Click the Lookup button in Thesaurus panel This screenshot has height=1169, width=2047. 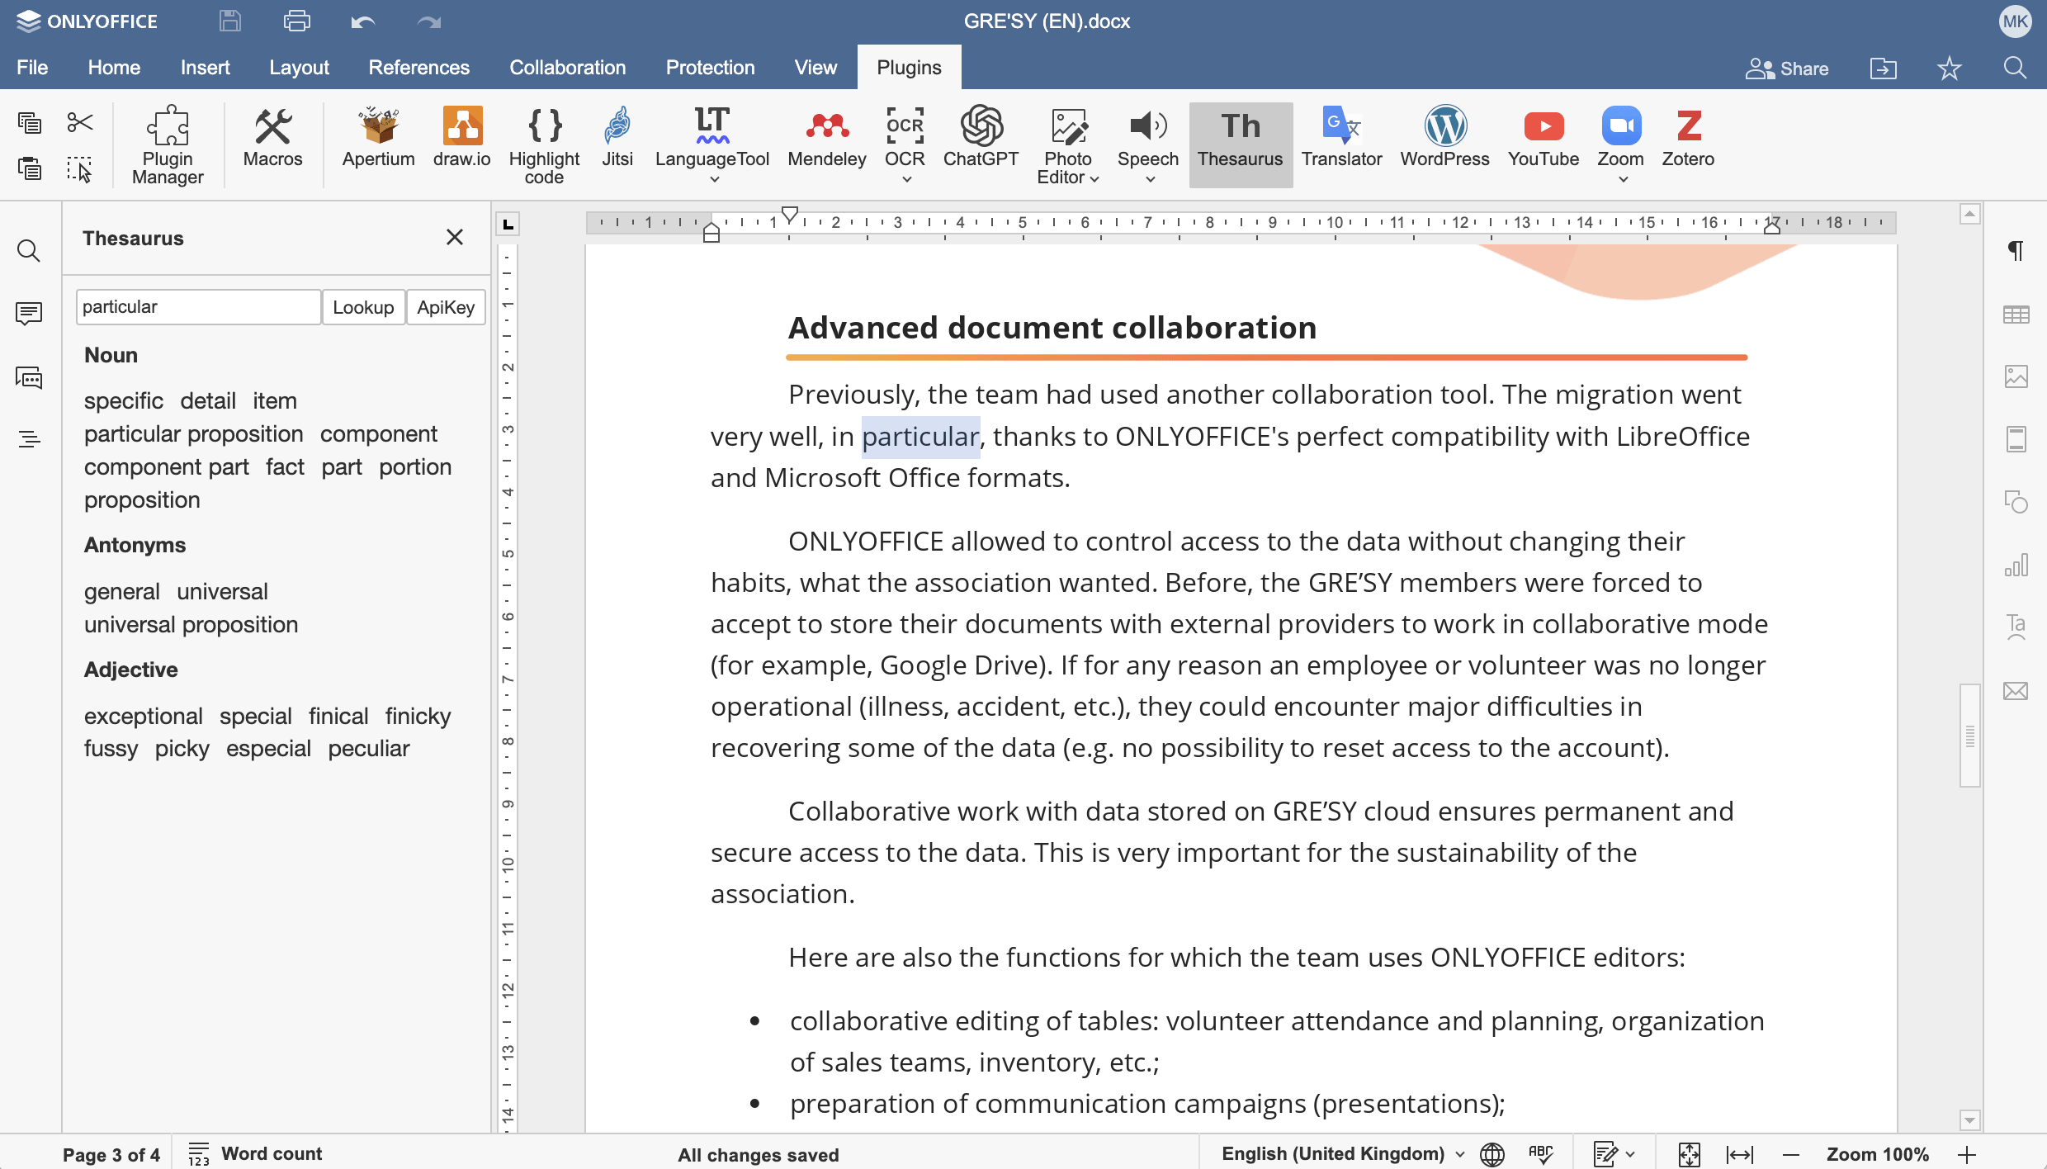pos(363,306)
